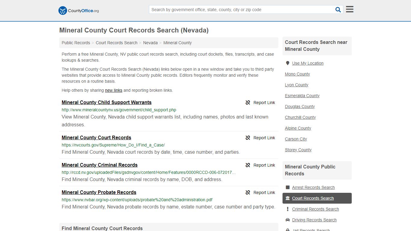411x231 pixels.
Task: Open Criminal Records Search
Action: click(x=315, y=209)
